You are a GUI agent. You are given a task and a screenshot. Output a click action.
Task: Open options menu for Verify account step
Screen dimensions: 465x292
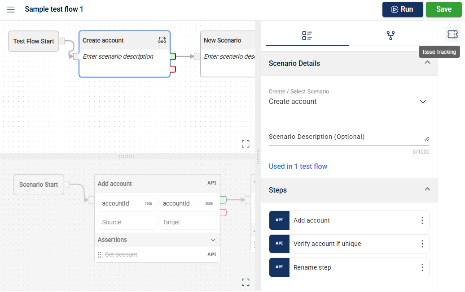pos(422,244)
